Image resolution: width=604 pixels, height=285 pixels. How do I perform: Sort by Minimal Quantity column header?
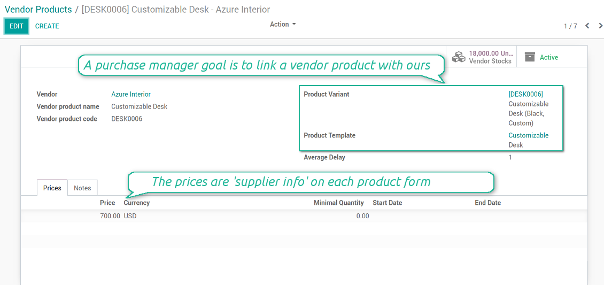(x=338, y=203)
